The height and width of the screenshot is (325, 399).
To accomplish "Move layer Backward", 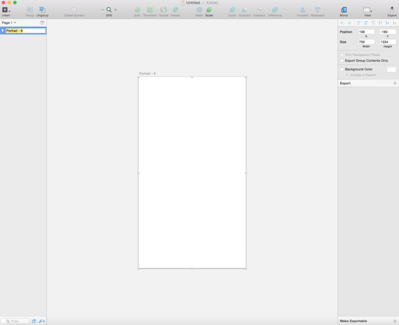I will (x=318, y=10).
